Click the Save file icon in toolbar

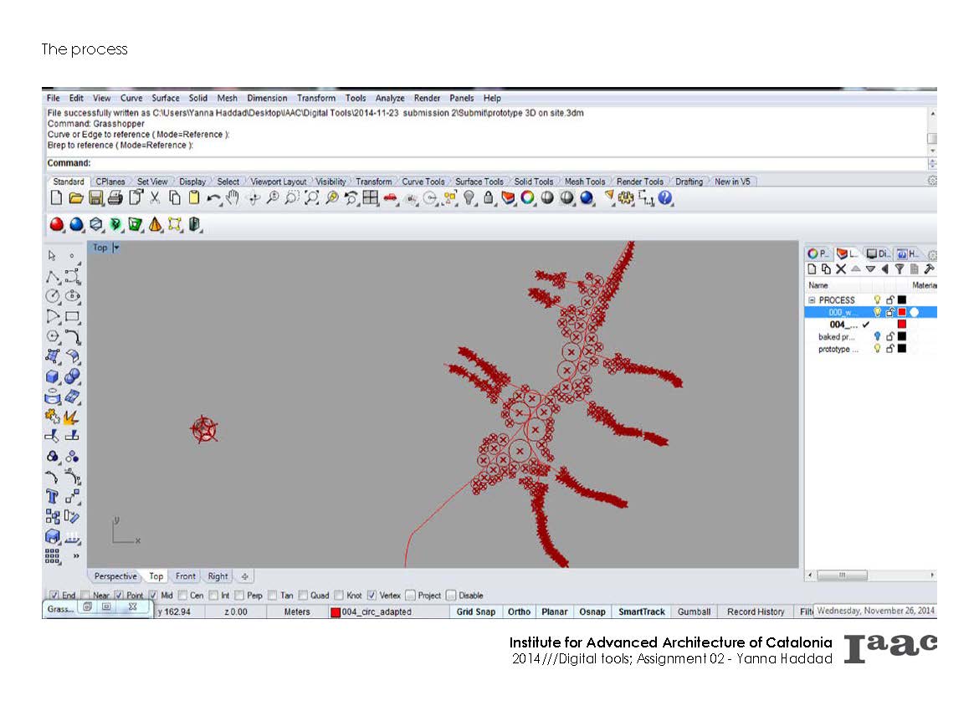95,198
